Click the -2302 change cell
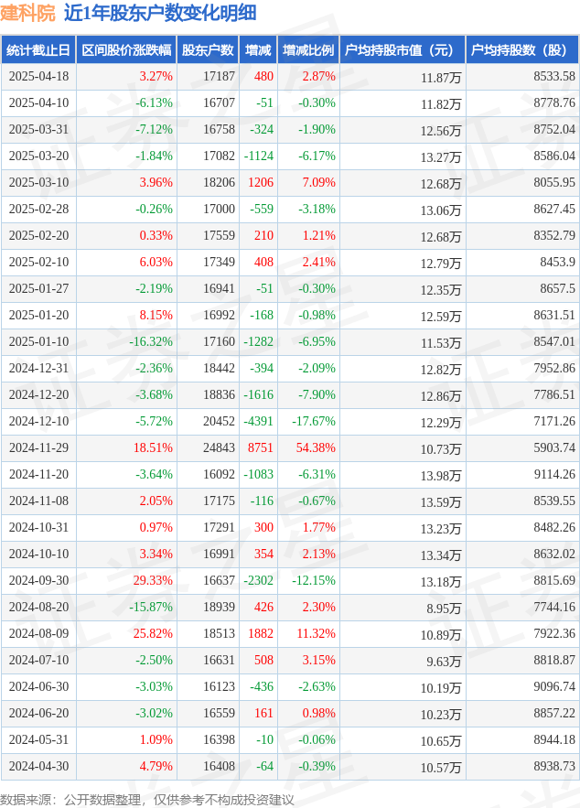The width and height of the screenshot is (580, 808). pos(259,580)
